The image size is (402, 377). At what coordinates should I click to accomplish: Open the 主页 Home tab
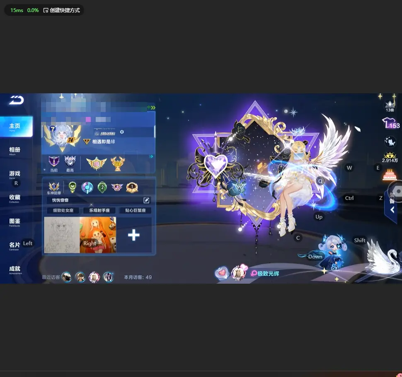point(16,126)
